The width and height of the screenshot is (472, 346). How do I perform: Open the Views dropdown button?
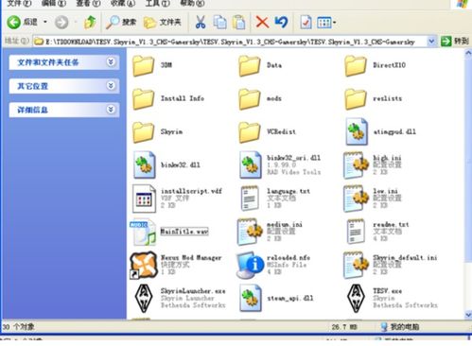click(326, 23)
